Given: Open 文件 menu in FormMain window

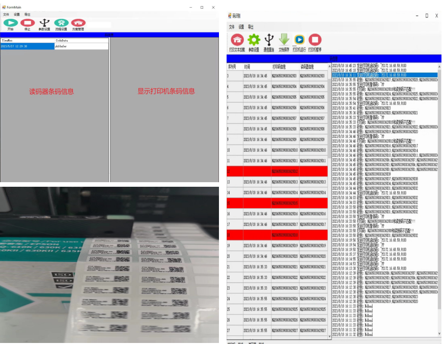Looking at the screenshot, I should 6,15.
